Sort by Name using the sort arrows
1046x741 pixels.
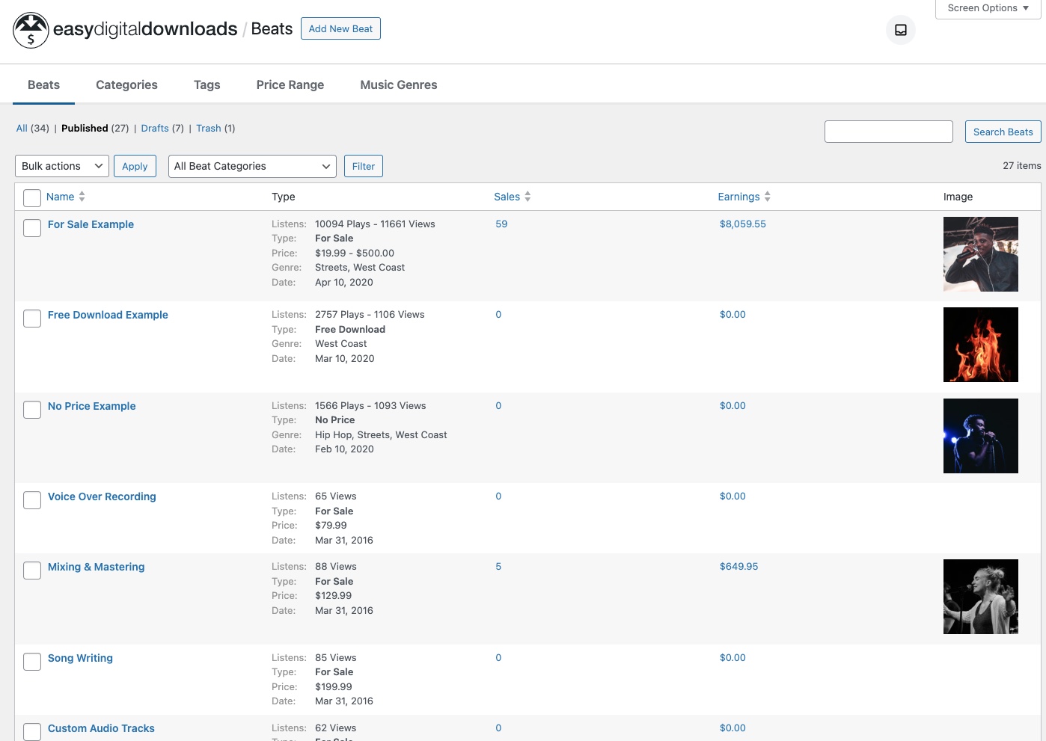pyautogui.click(x=82, y=197)
